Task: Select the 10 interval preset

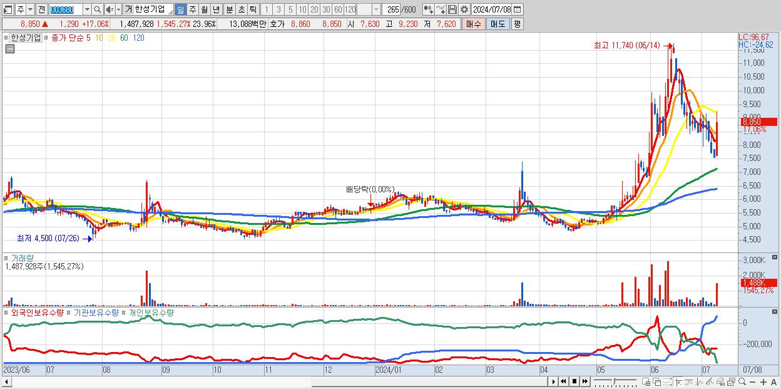Action: (x=302, y=9)
